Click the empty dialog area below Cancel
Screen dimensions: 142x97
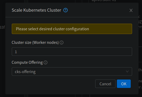pyautogui.click(x=105, y=91)
